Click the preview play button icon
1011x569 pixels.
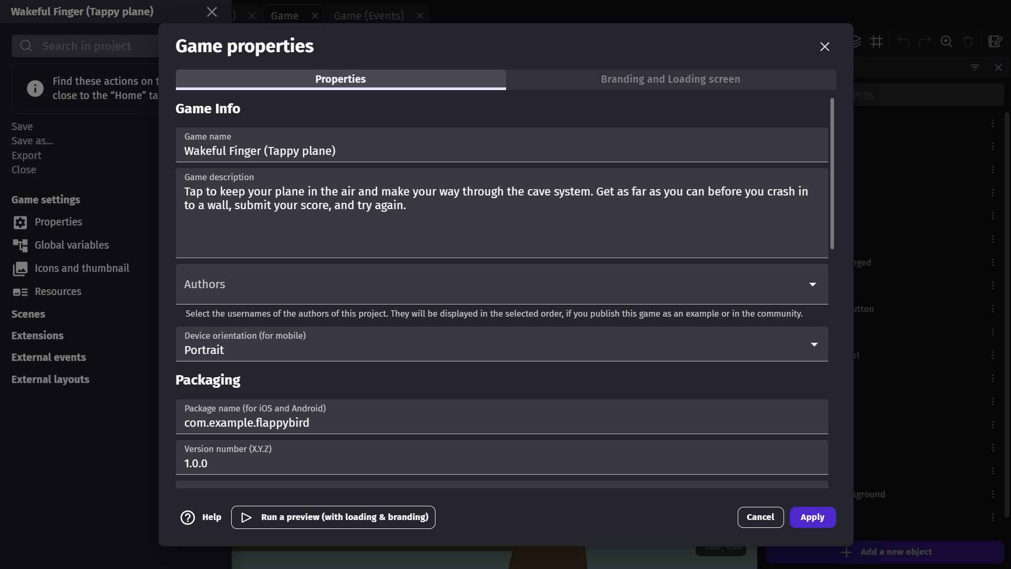(x=246, y=517)
